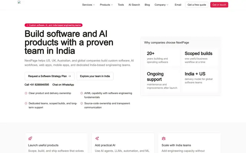This screenshot has width=246, height=153.
Task: Click the icon in the red Custom software badge
Action: [27, 25]
